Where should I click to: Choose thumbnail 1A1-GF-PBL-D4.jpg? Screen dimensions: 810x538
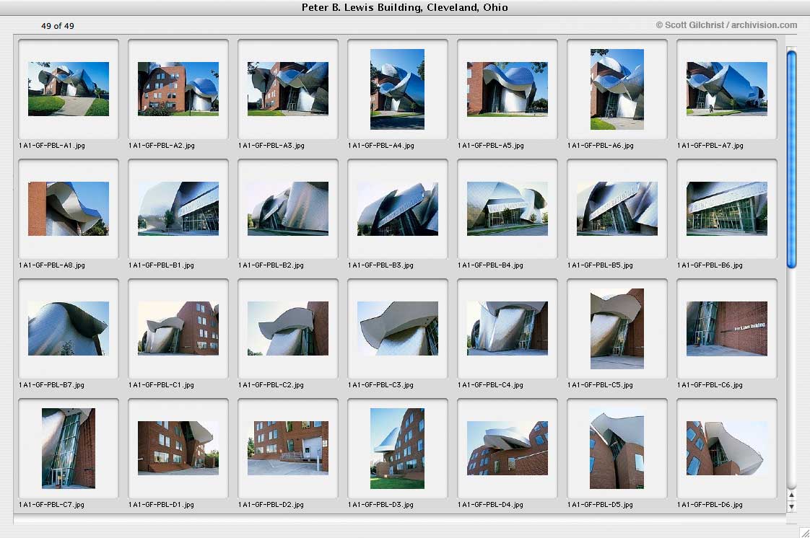pos(508,449)
